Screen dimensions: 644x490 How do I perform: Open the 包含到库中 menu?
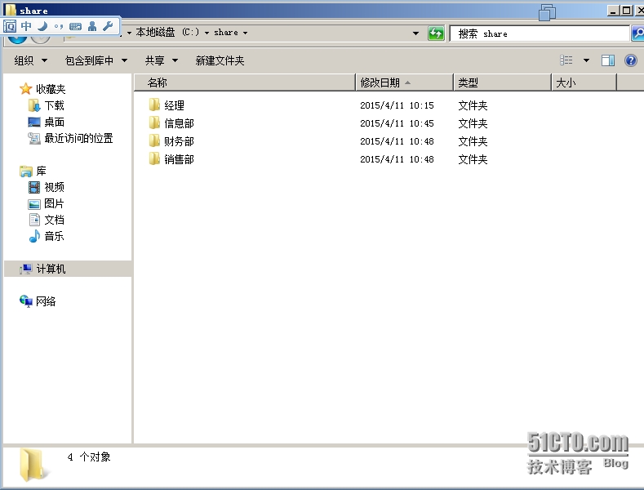point(96,60)
